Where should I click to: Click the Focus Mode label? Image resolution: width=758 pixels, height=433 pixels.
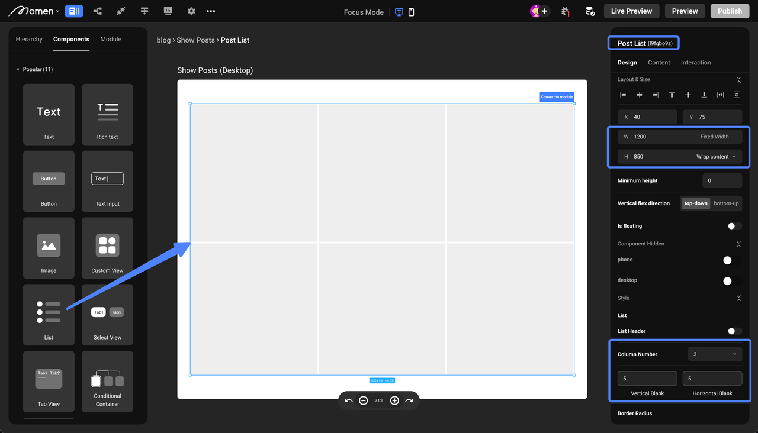tap(364, 12)
